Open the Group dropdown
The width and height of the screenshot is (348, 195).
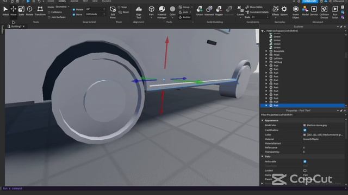[x=186, y=7]
